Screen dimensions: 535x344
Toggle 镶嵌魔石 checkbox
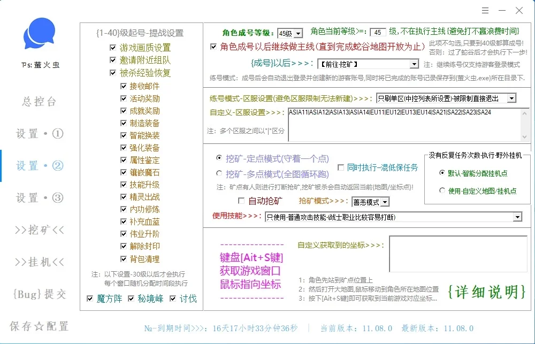[124, 172]
